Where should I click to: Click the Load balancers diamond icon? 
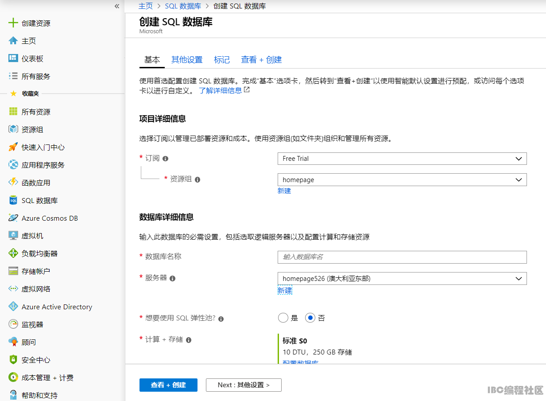coord(13,253)
